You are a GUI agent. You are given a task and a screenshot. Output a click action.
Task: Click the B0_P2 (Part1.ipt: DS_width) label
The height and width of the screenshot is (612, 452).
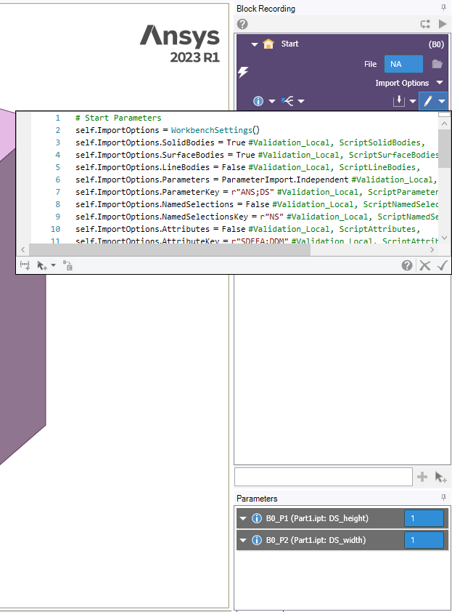pos(316,540)
